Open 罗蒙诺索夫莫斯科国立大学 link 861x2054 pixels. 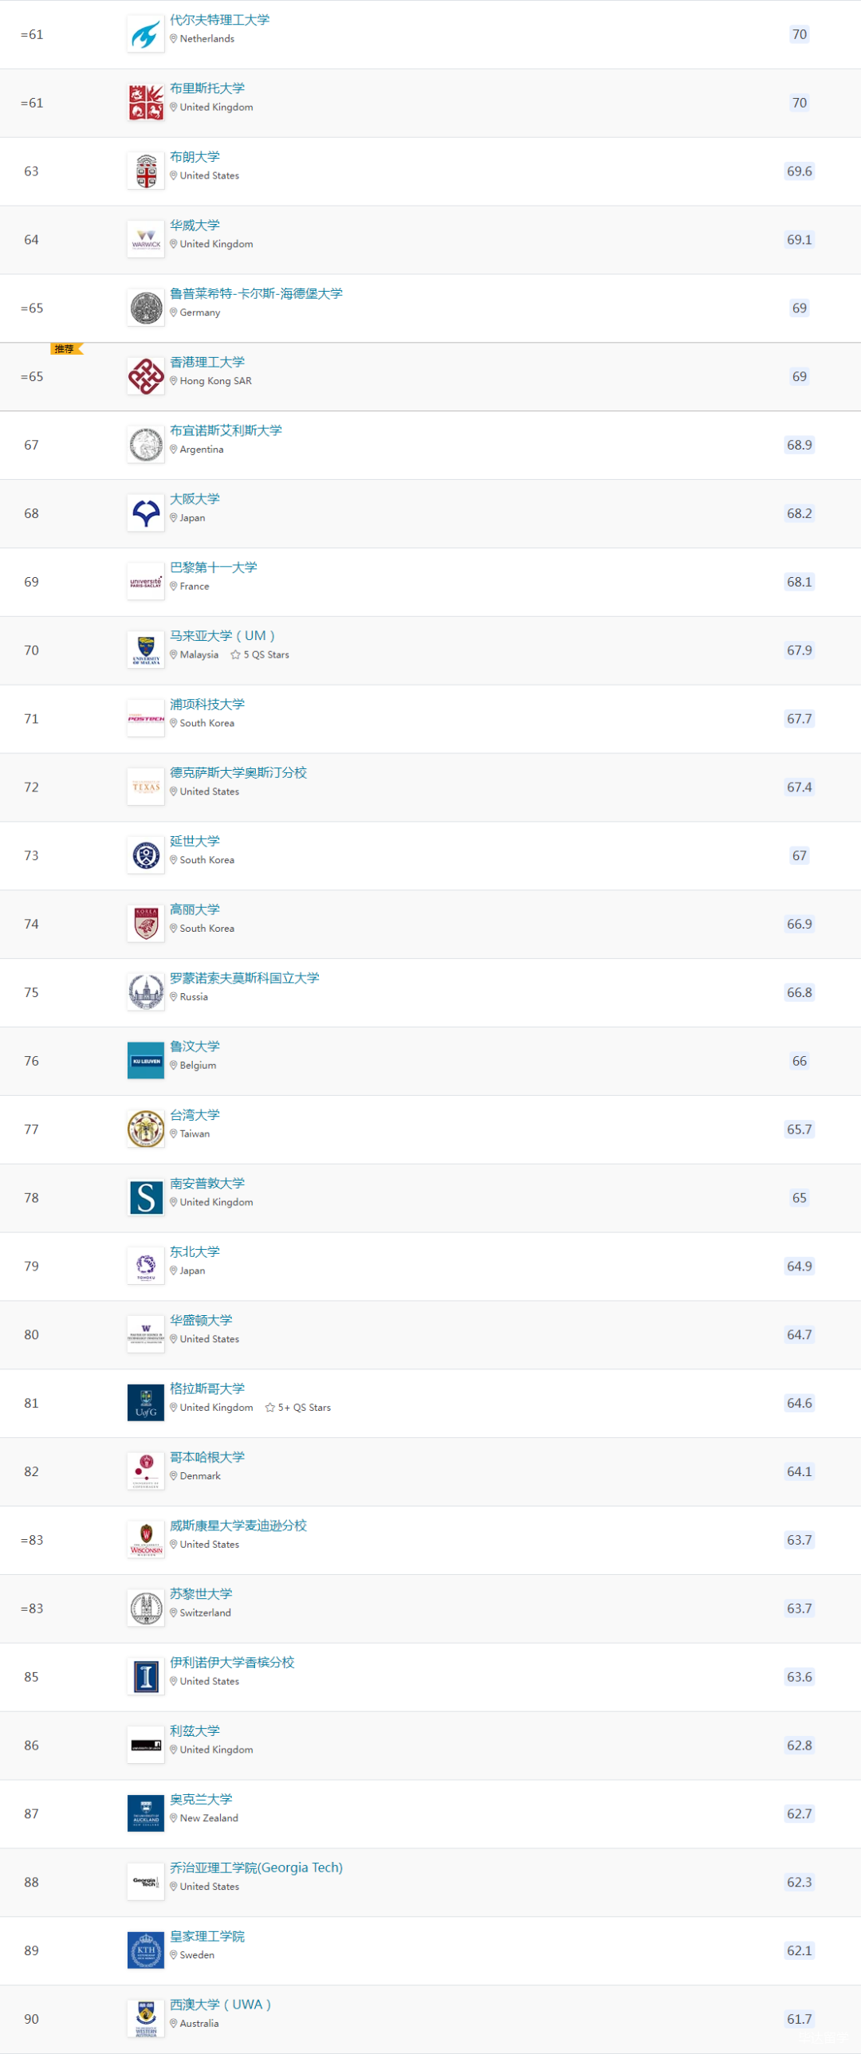point(244,978)
